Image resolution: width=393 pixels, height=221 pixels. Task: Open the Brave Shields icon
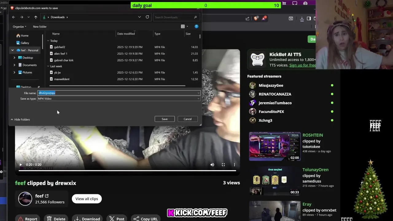point(256,18)
